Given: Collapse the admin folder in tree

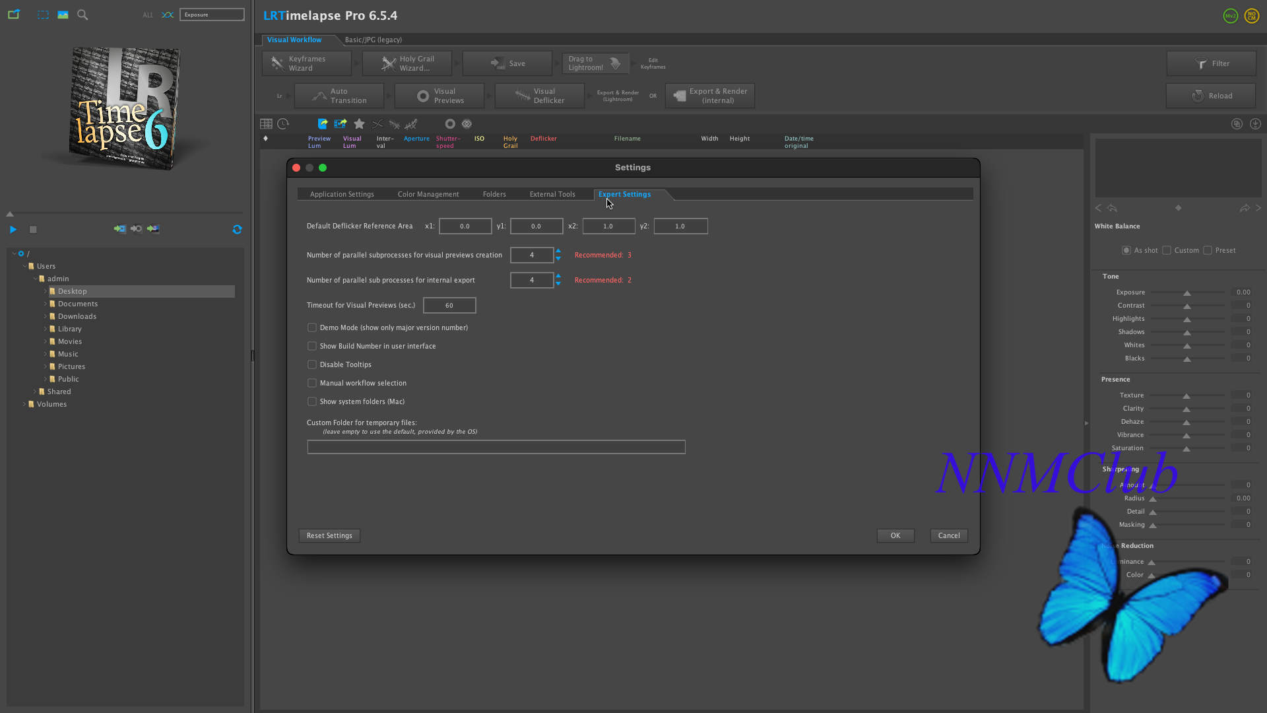Looking at the screenshot, I should pos(35,279).
